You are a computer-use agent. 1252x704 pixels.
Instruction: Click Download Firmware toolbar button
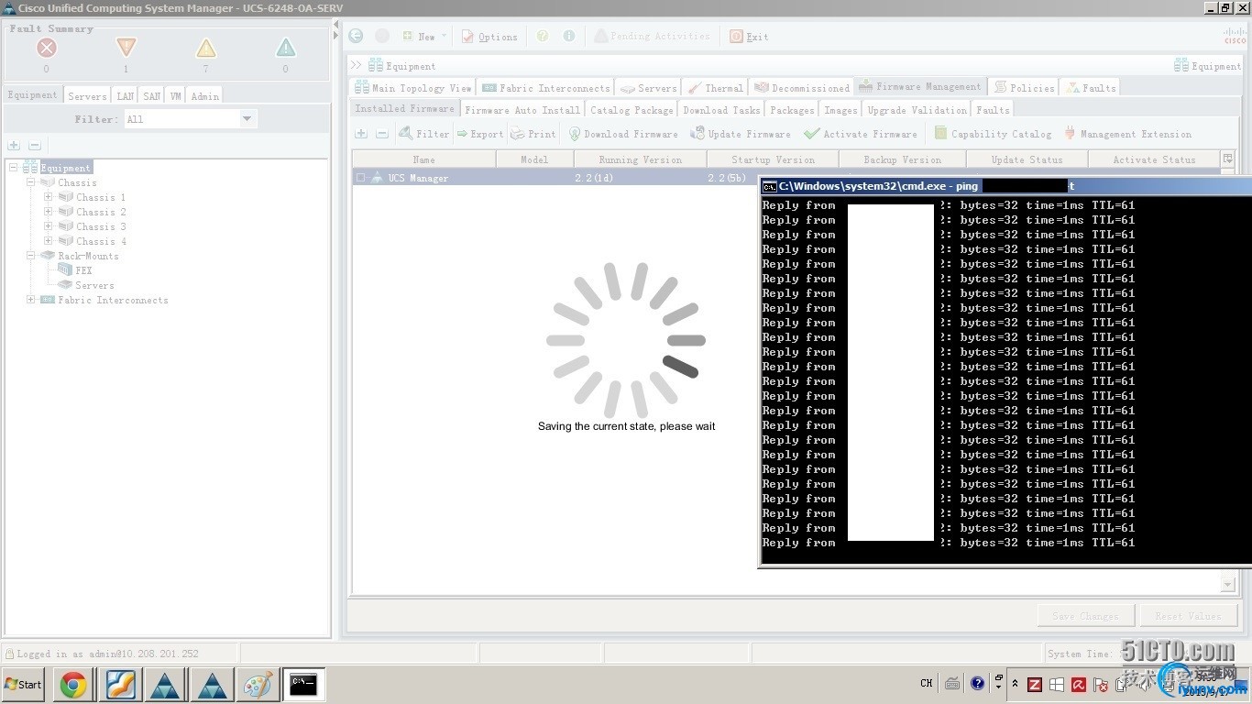pyautogui.click(x=623, y=134)
